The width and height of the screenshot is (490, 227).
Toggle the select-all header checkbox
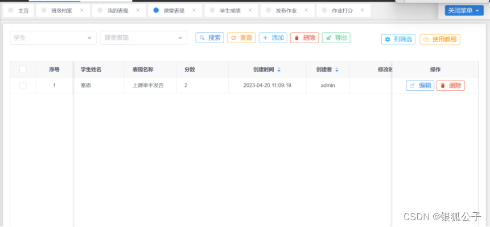pyautogui.click(x=23, y=69)
